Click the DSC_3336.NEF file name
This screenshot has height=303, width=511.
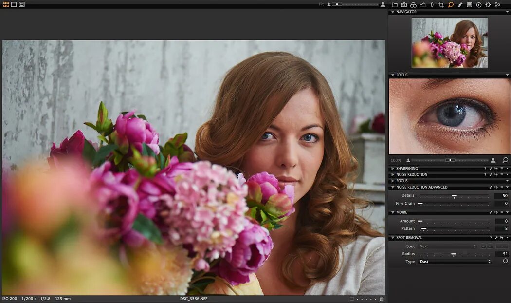(194, 299)
